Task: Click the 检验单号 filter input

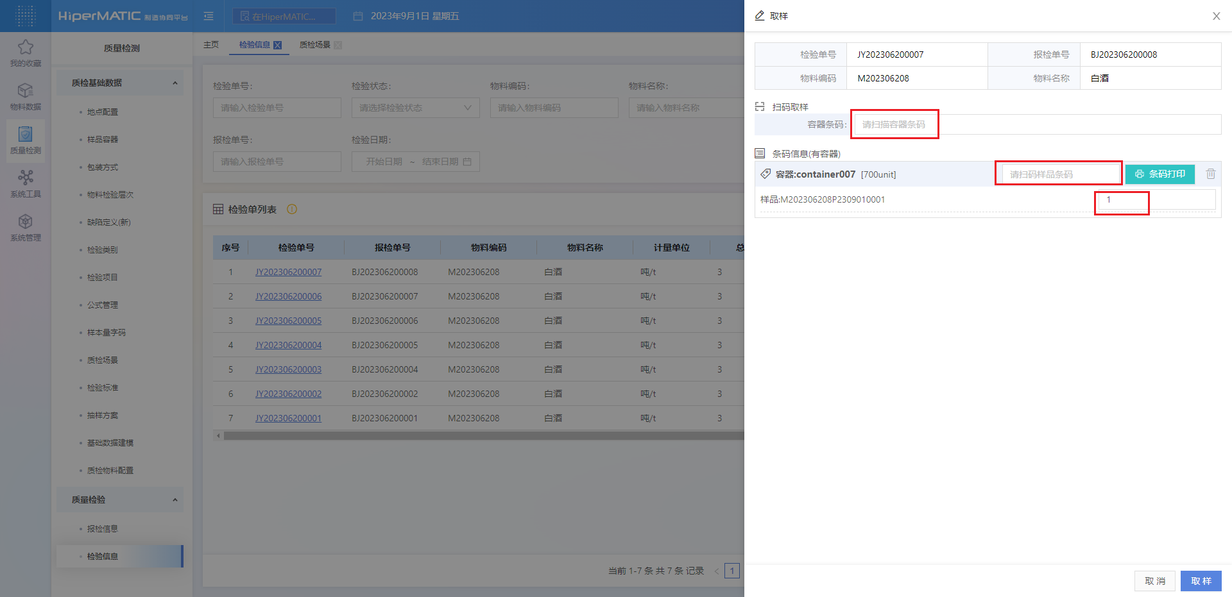Action: [277, 108]
